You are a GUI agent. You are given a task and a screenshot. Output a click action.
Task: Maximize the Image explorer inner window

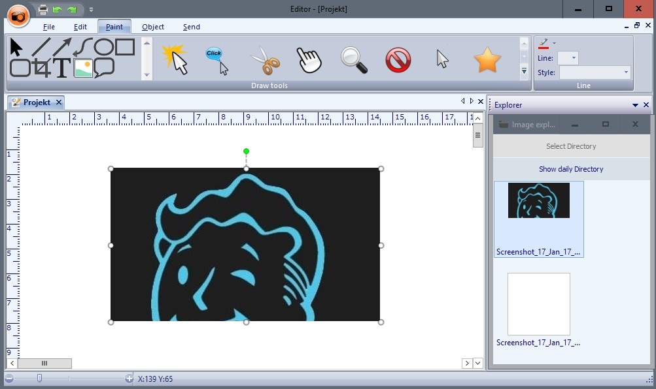pyautogui.click(x=606, y=125)
